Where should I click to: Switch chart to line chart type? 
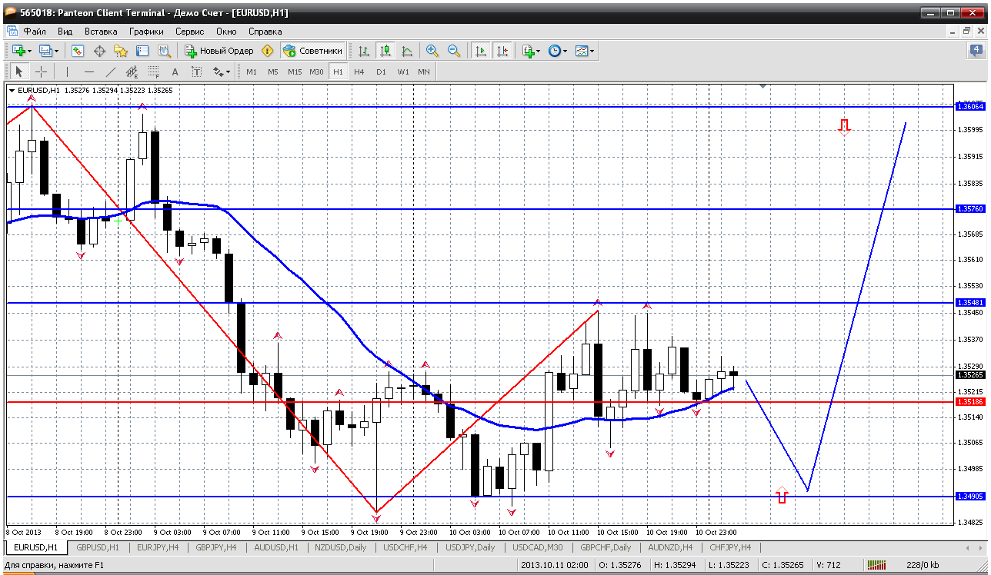(x=407, y=51)
